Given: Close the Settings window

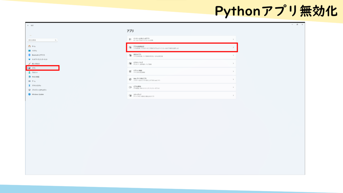Looking at the screenshot, I should coord(302,24).
